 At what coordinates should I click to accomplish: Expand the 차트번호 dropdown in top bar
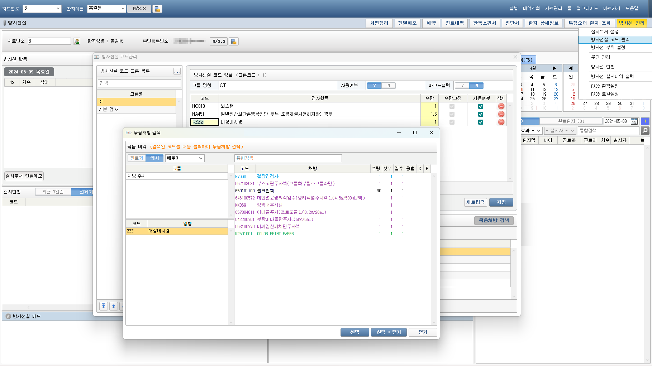pos(58,9)
